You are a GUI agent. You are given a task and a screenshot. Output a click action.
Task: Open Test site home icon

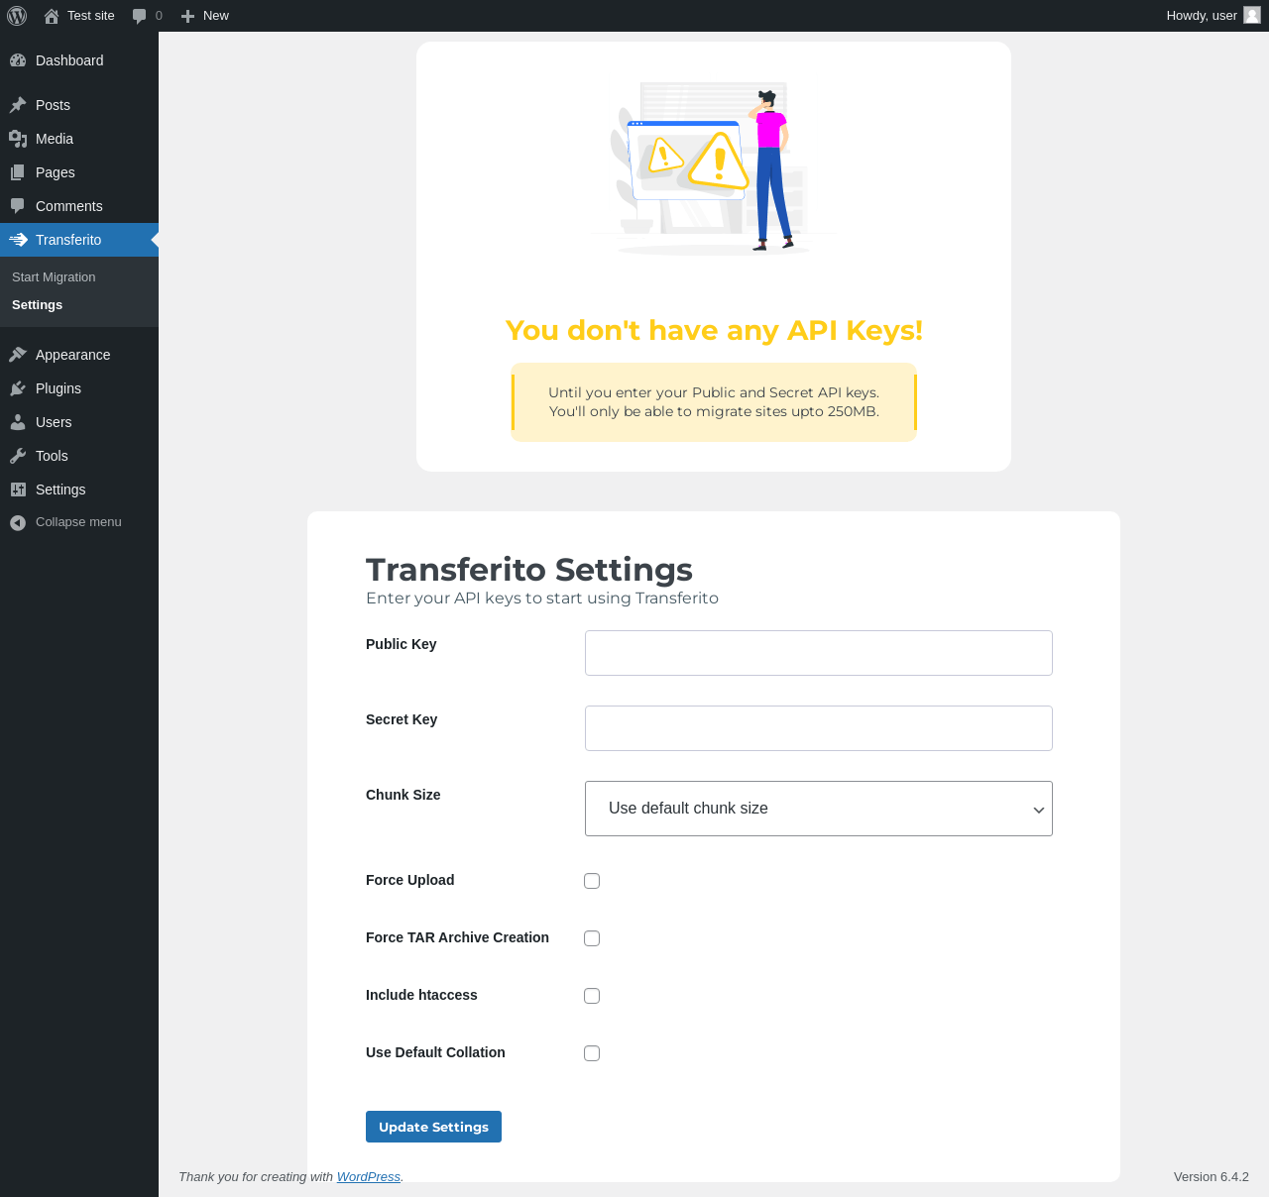pos(52,16)
